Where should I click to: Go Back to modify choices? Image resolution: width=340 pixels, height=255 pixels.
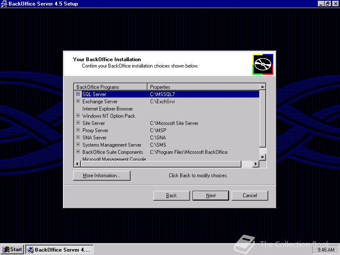pyautogui.click(x=172, y=195)
